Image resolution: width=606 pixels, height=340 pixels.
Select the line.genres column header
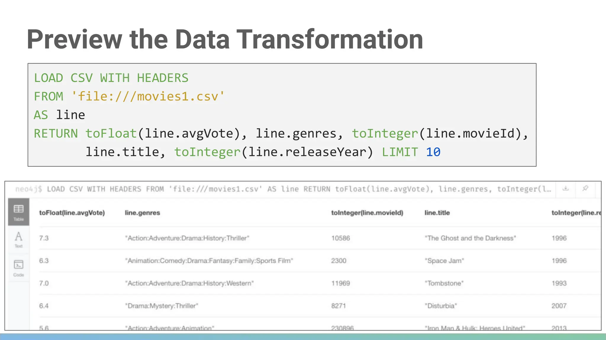click(x=142, y=213)
